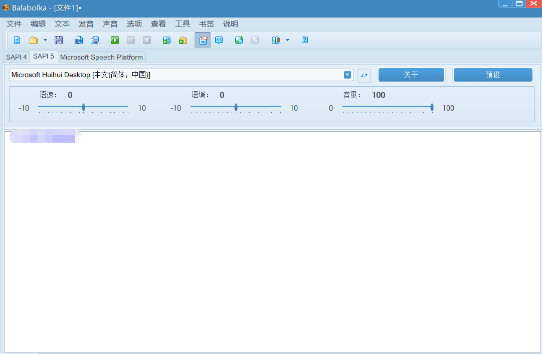Click the 预设 button

(x=493, y=75)
